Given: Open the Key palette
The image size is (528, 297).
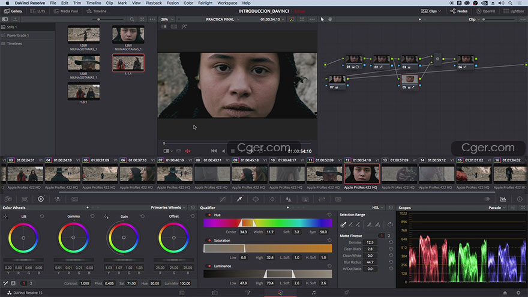Looking at the screenshot, I should pos(305,199).
